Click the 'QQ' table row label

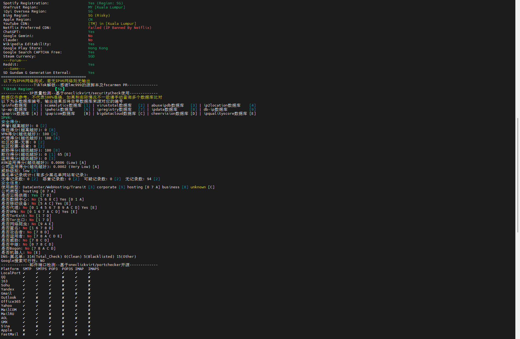coord(3,277)
